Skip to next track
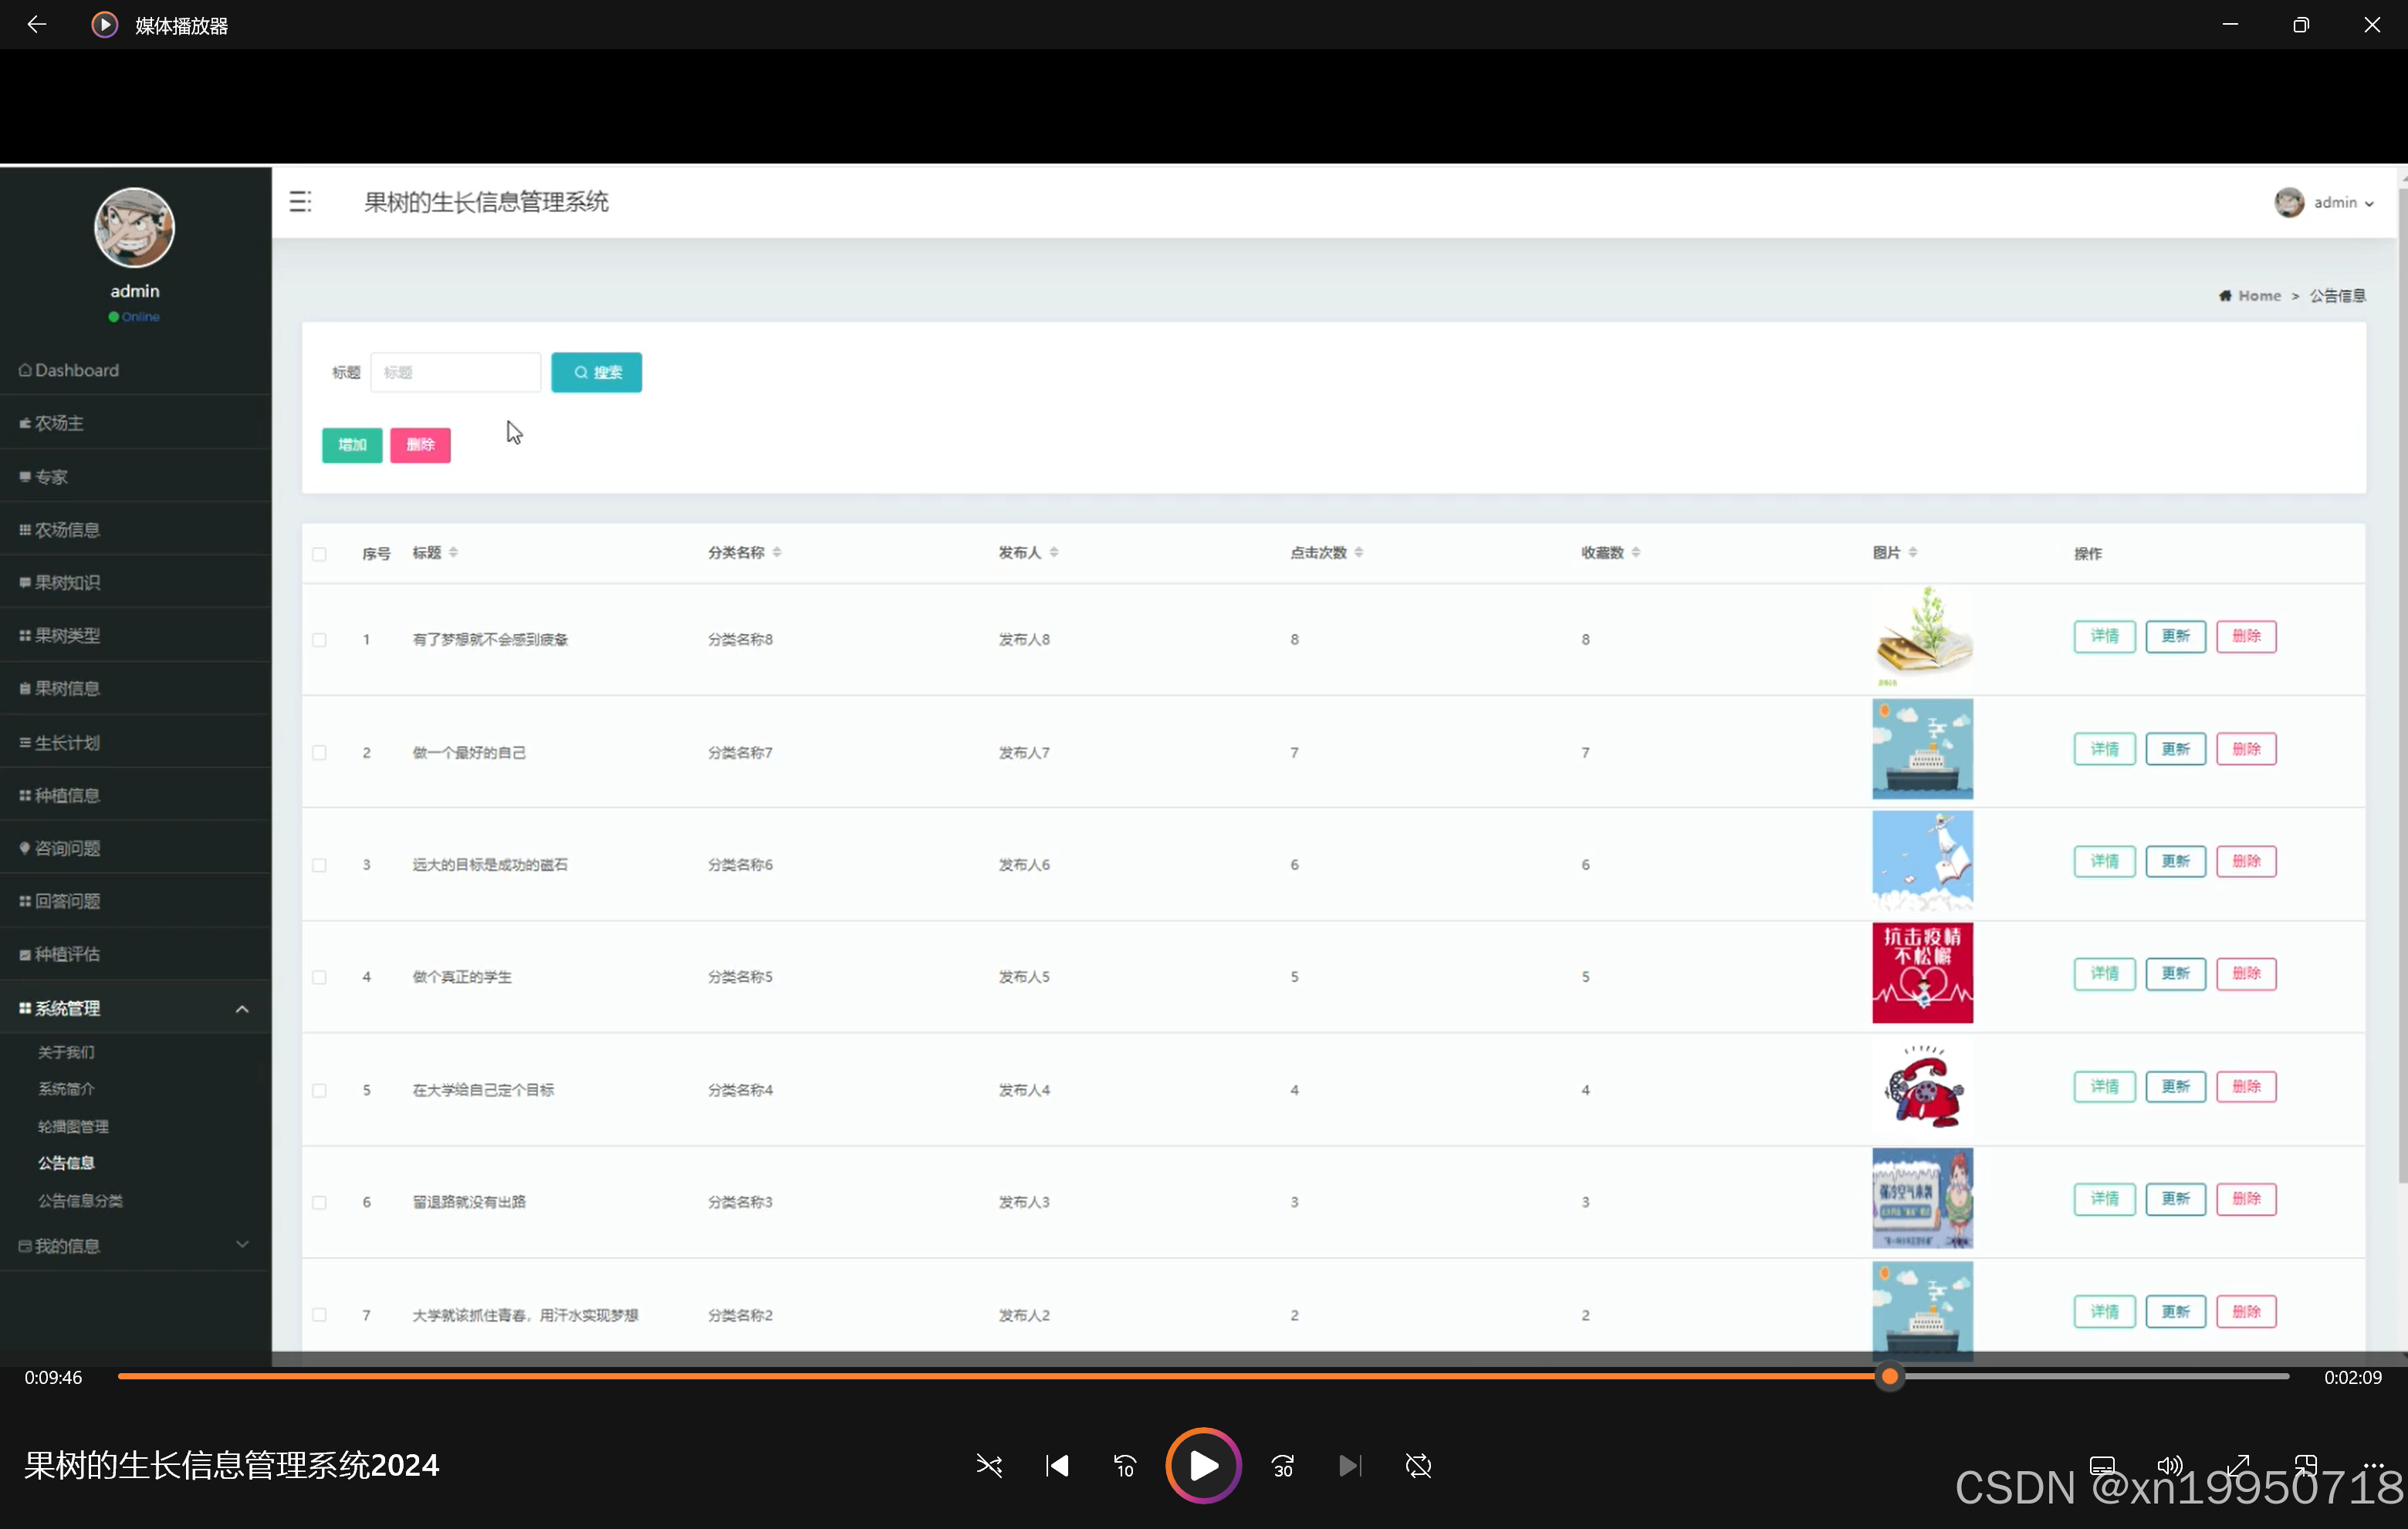The height and width of the screenshot is (1529, 2408). (x=1350, y=1466)
